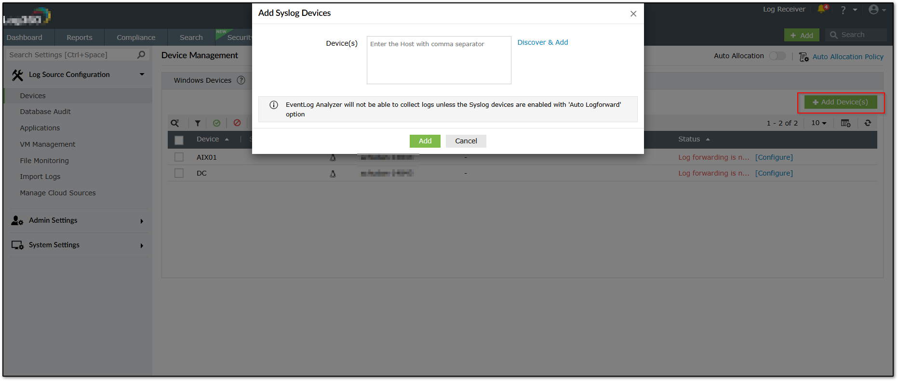This screenshot has height=381, width=898.
Task: Close the Add Syslog Devices dialog
Action: click(x=633, y=14)
